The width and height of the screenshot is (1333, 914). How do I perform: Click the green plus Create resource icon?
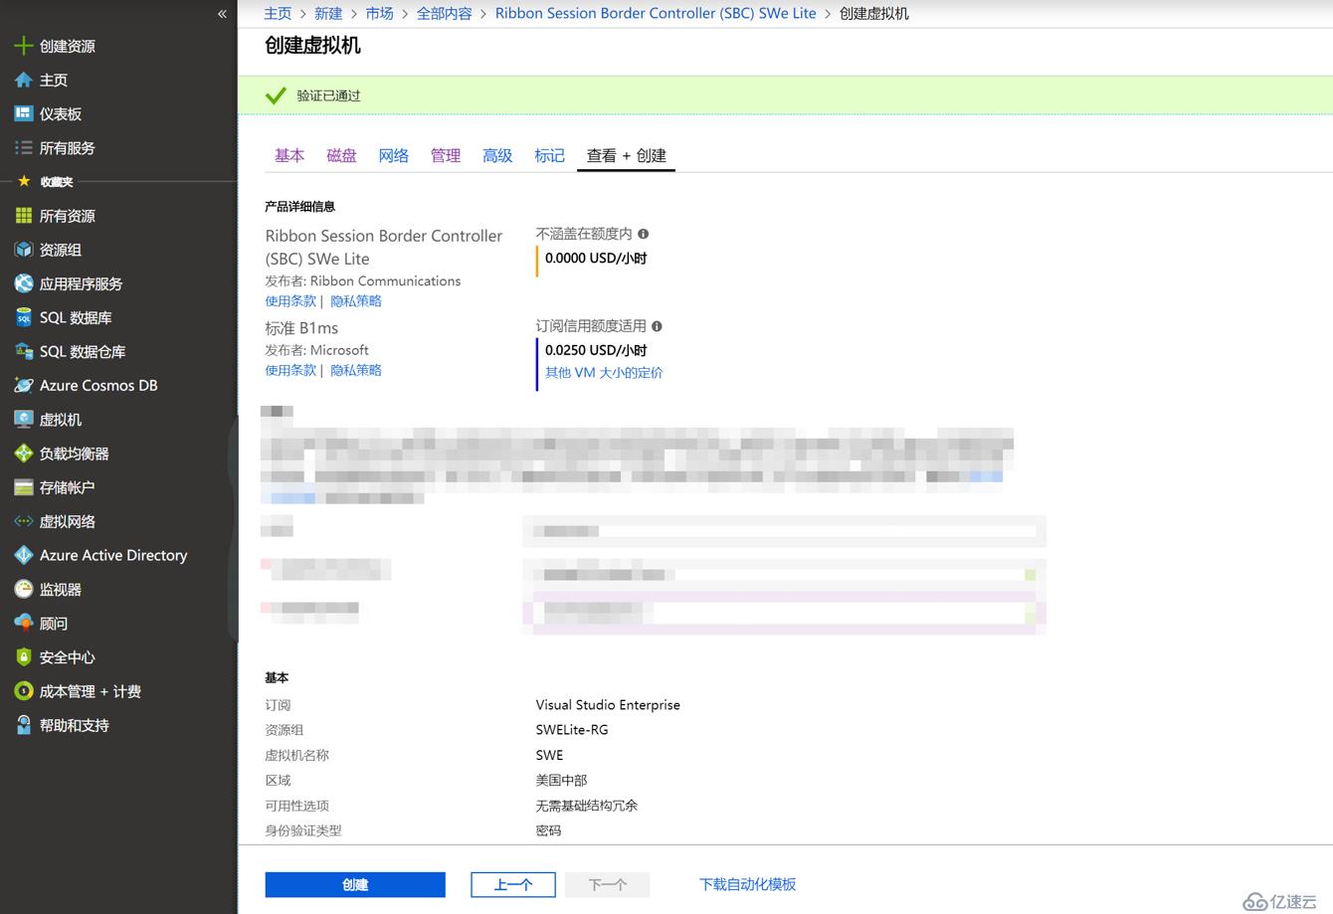tap(23, 46)
